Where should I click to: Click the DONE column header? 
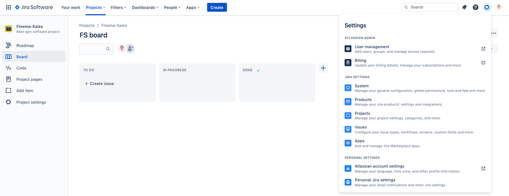(x=248, y=70)
